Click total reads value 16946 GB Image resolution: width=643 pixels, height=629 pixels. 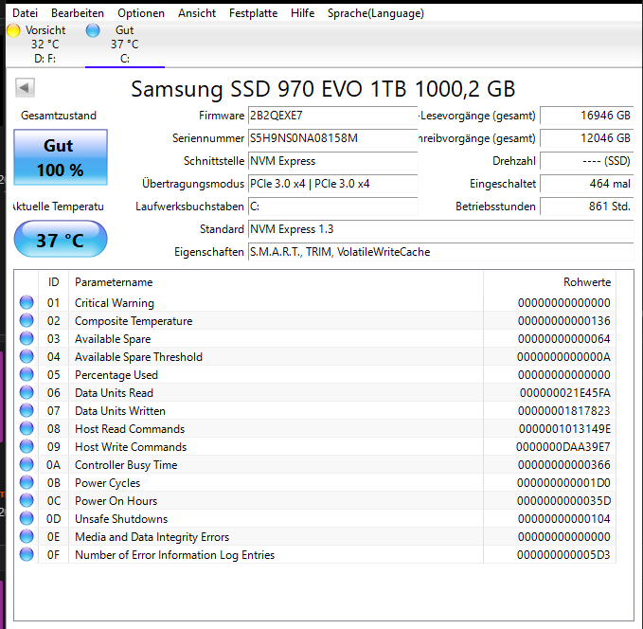(587, 116)
